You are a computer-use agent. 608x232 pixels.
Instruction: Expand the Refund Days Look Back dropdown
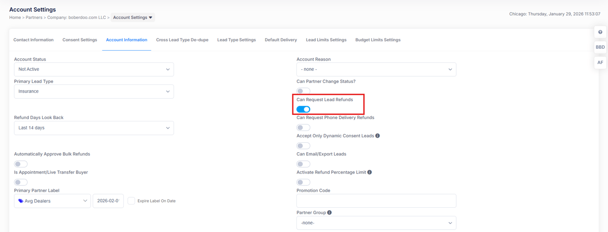point(94,128)
